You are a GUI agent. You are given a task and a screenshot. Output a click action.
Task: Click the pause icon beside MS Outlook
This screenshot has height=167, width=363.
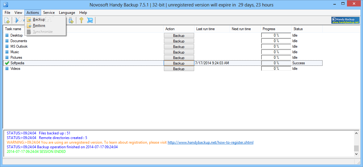[x=7, y=46]
